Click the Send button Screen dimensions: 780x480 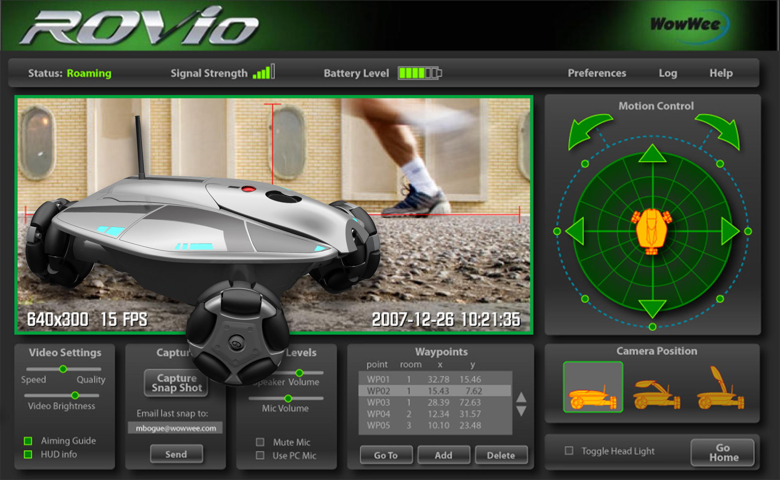pos(176,454)
